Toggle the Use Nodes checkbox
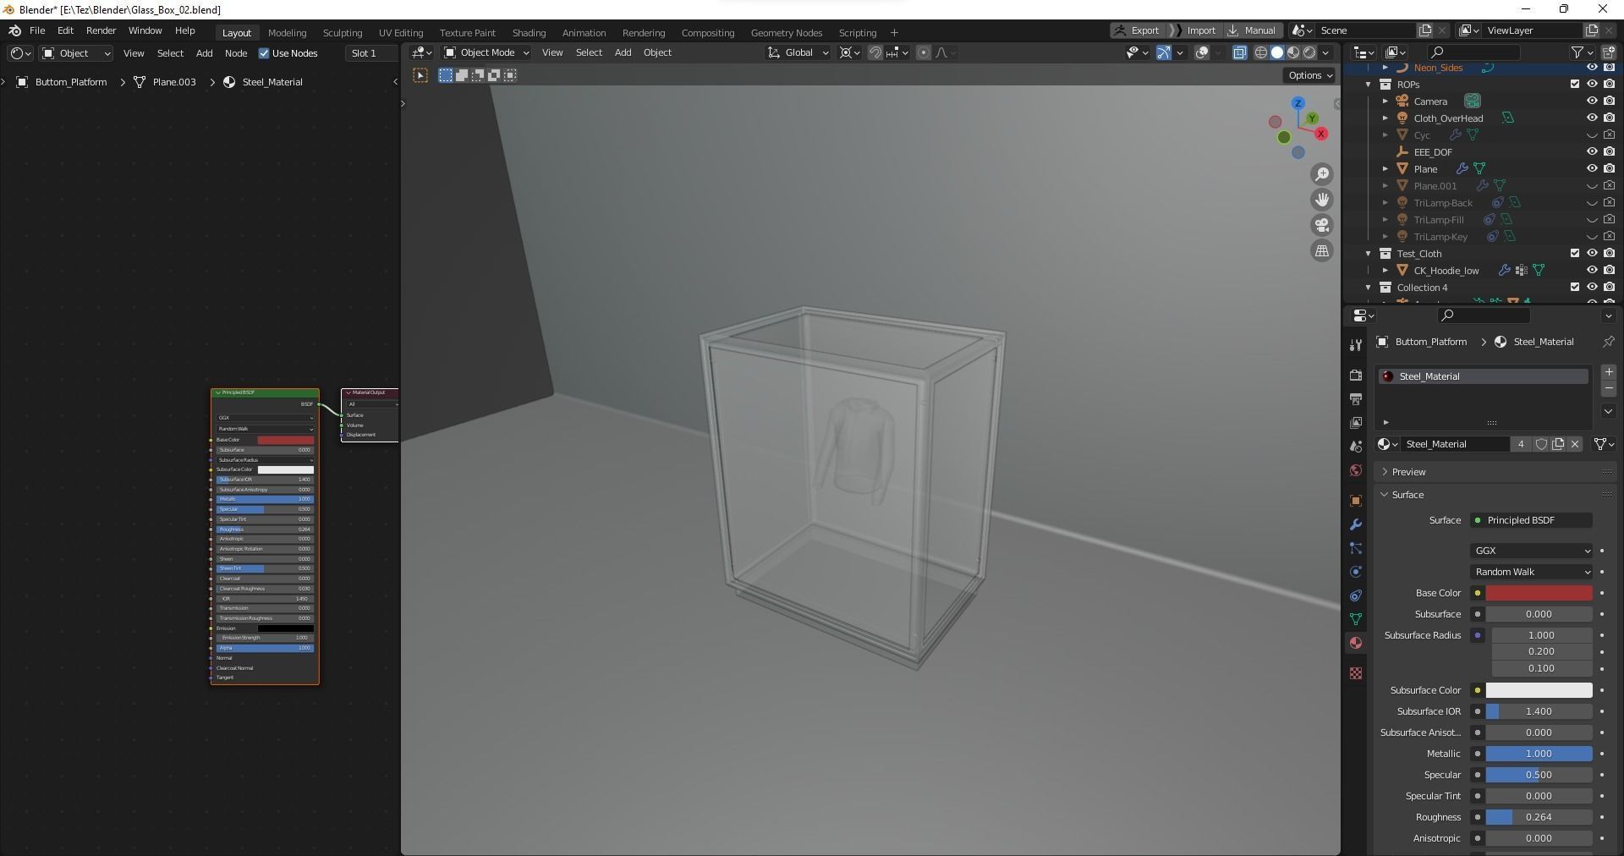This screenshot has width=1624, height=856. tap(264, 53)
